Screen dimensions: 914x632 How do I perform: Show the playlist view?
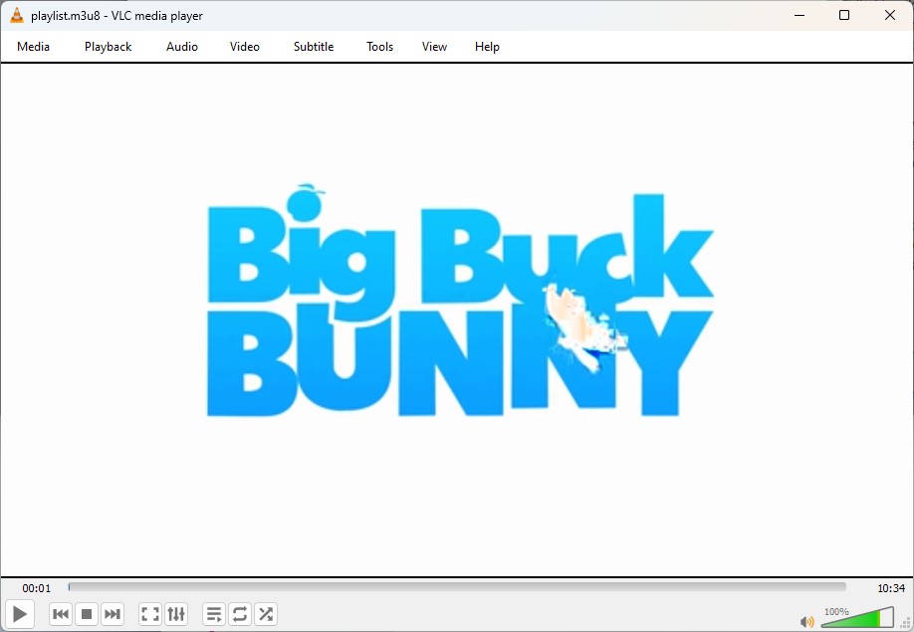coord(214,614)
